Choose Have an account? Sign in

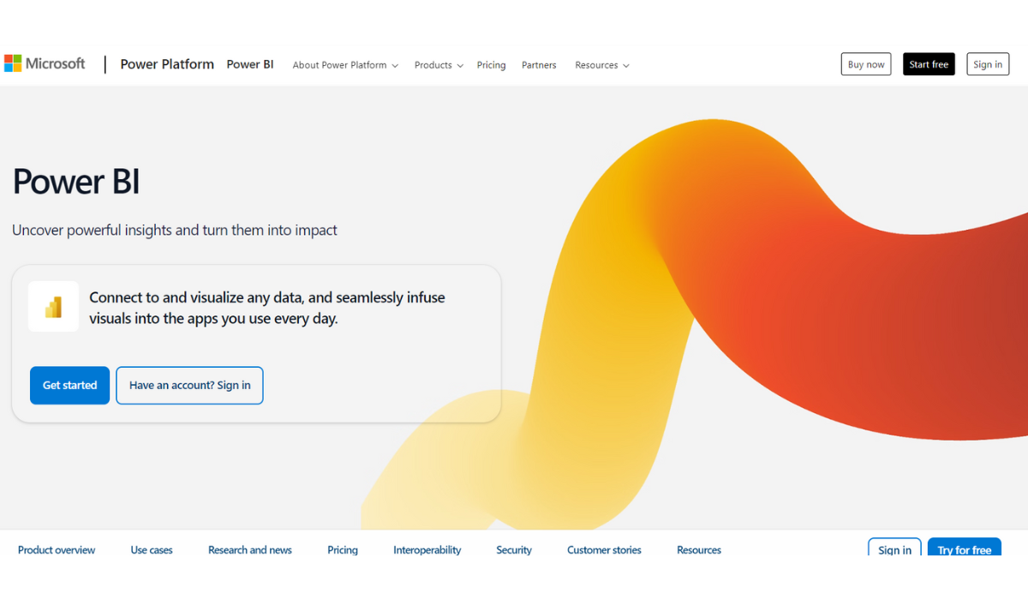click(189, 386)
